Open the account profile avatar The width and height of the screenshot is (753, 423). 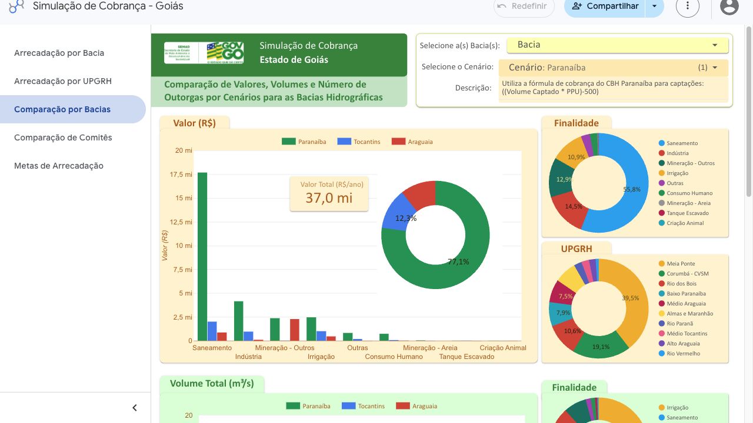(729, 6)
